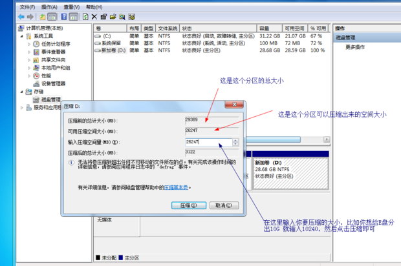The width and height of the screenshot is (401, 266).
Task: Collapse the 系统工具 tree node
Action: pos(21,37)
